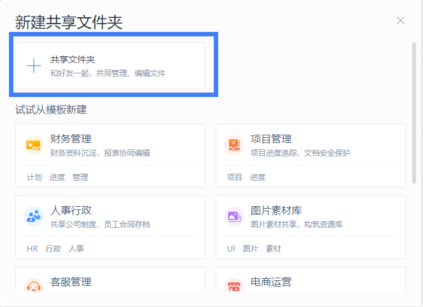The width and height of the screenshot is (423, 307).
Task: Open the 项目管理 template title
Action: tap(271, 139)
